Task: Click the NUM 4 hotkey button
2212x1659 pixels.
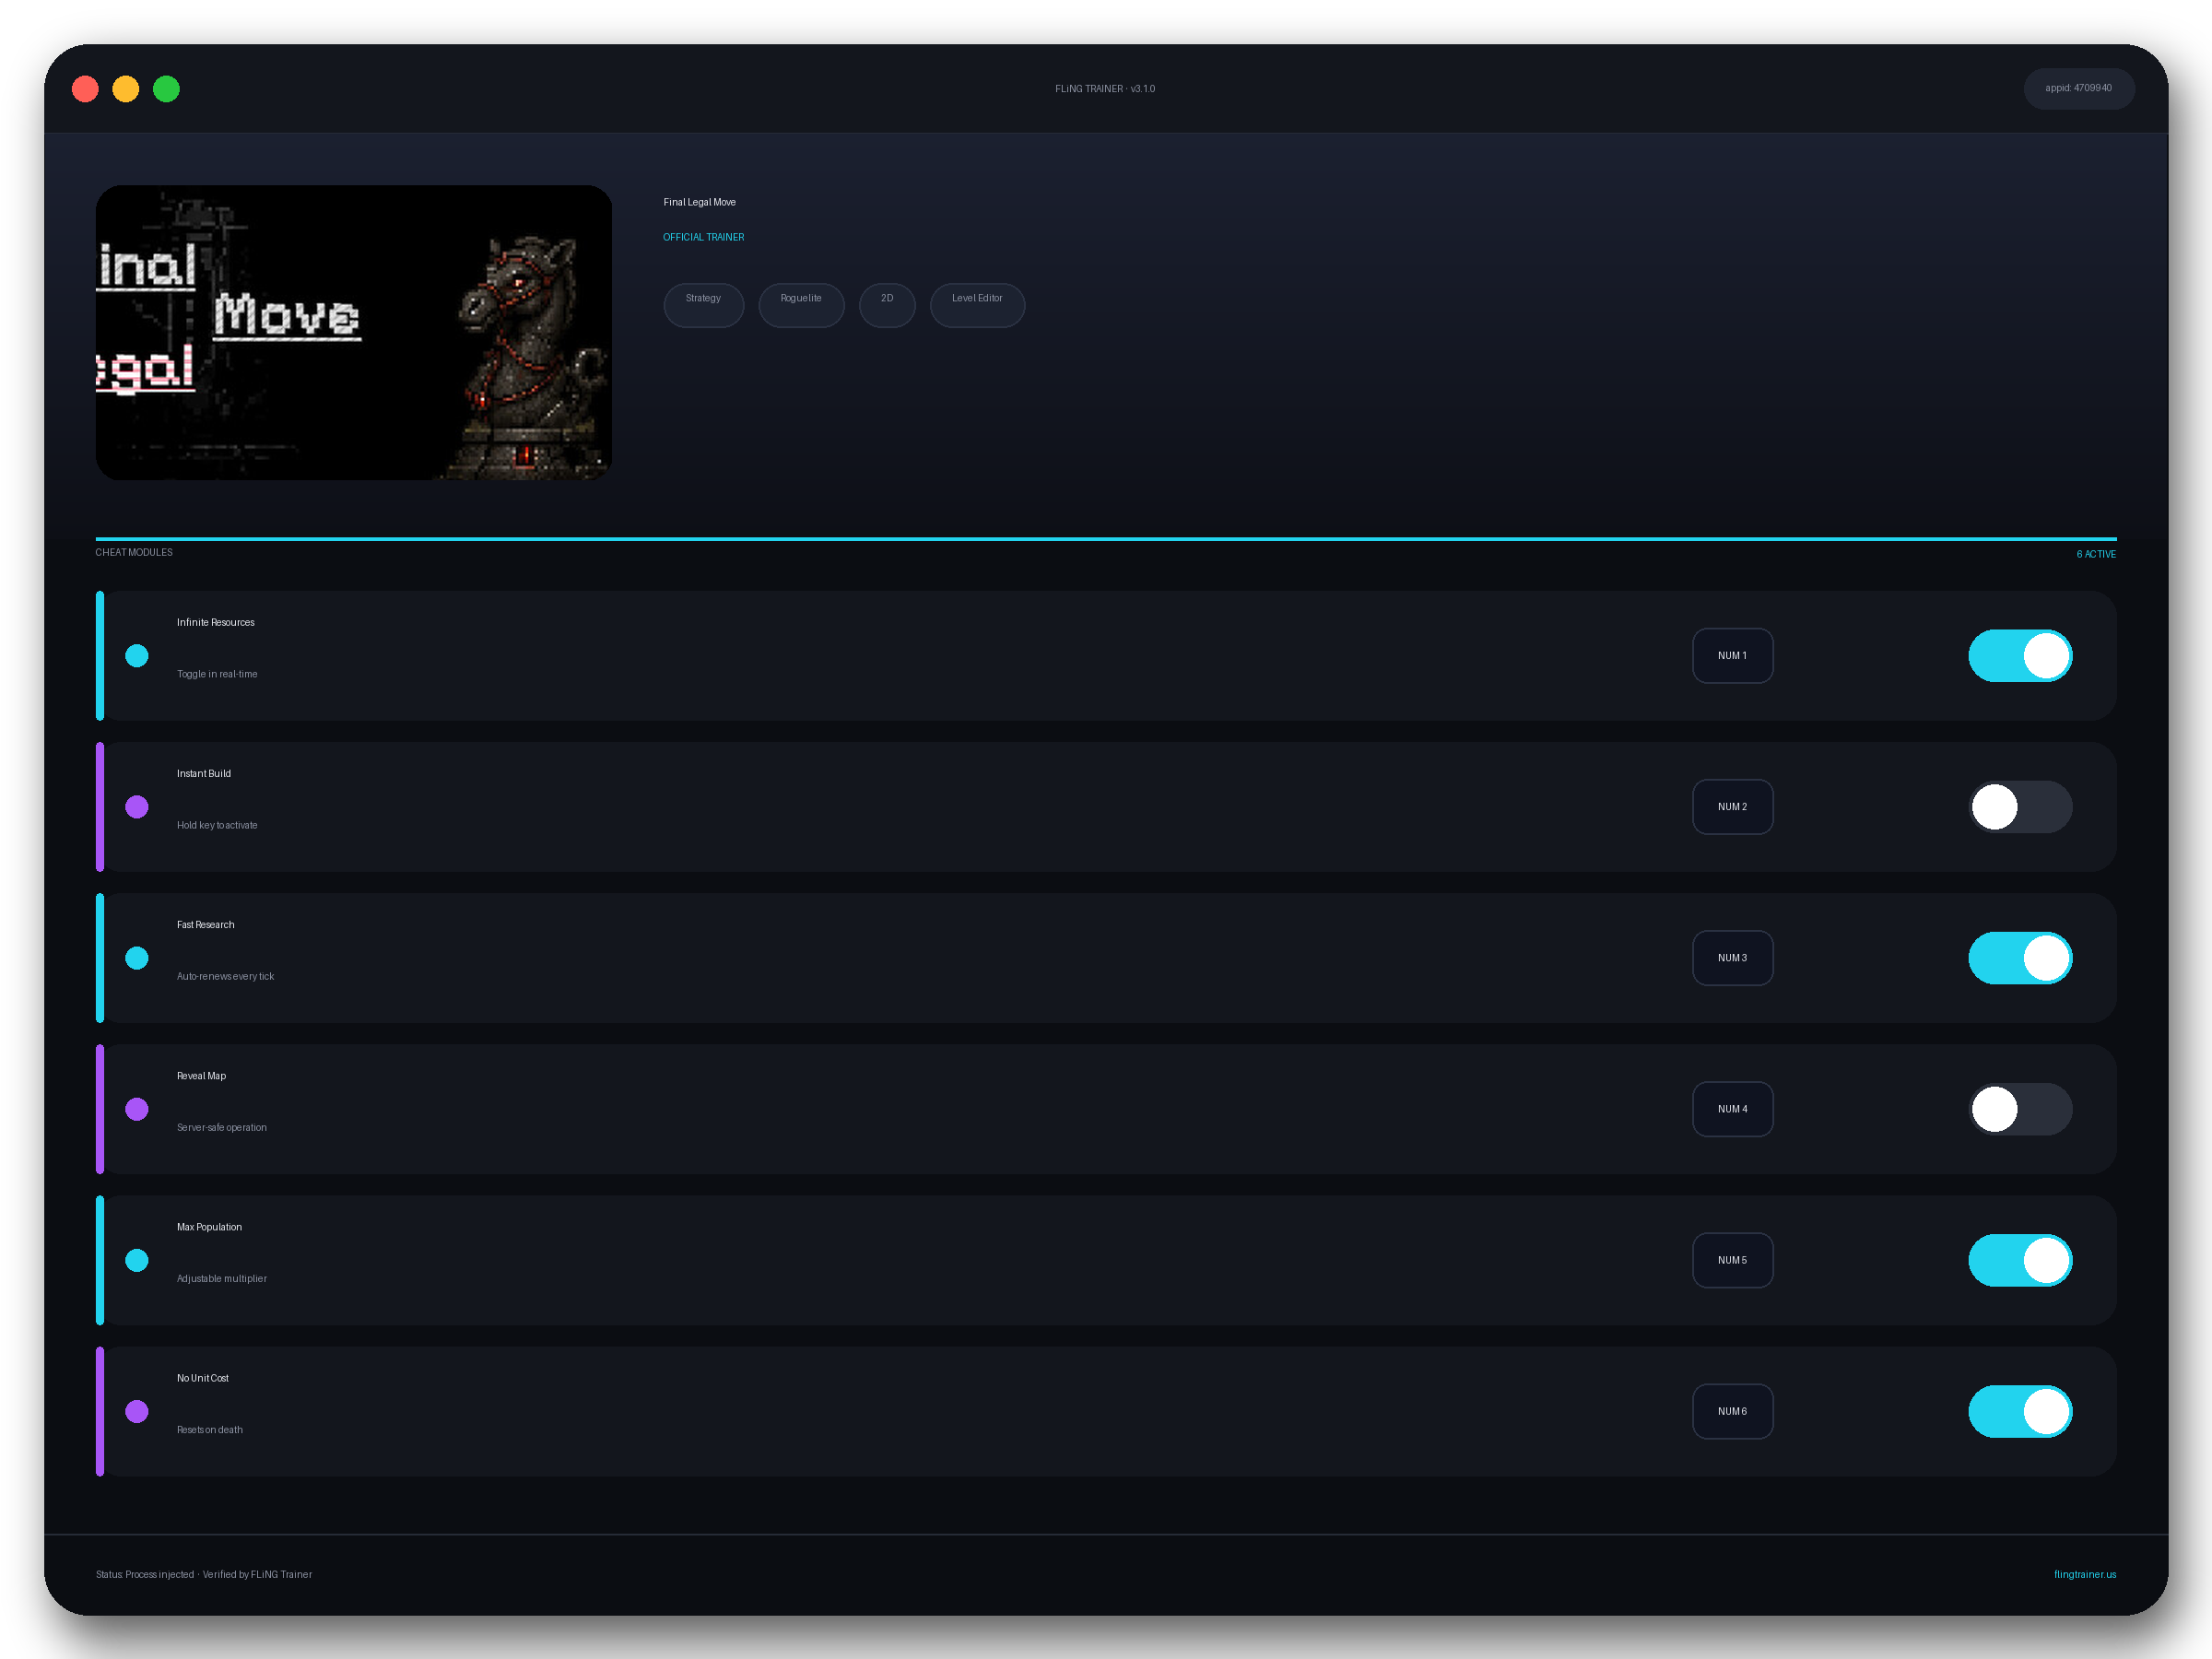Action: click(x=1732, y=1109)
